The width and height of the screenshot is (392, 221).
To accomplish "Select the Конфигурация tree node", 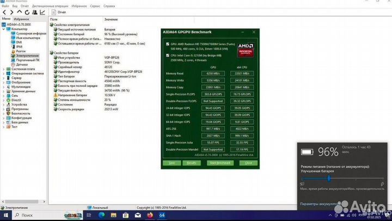I will tap(19, 118).
